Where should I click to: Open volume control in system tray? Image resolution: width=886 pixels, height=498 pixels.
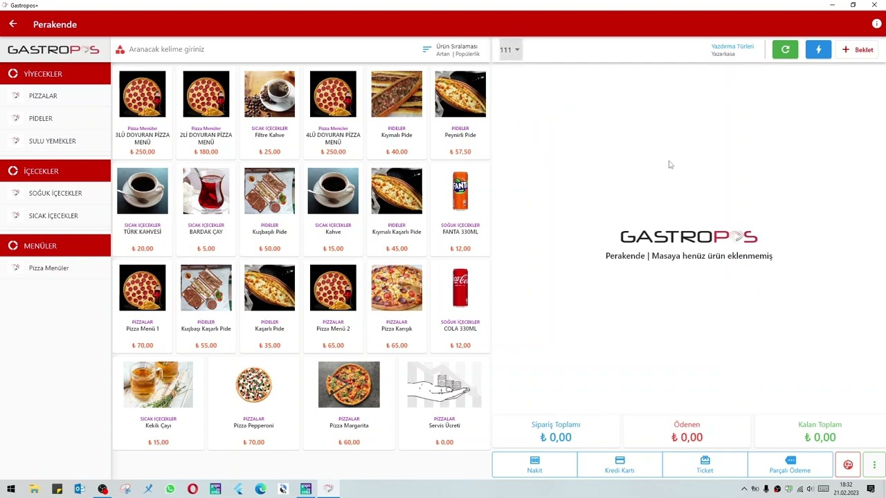click(811, 489)
